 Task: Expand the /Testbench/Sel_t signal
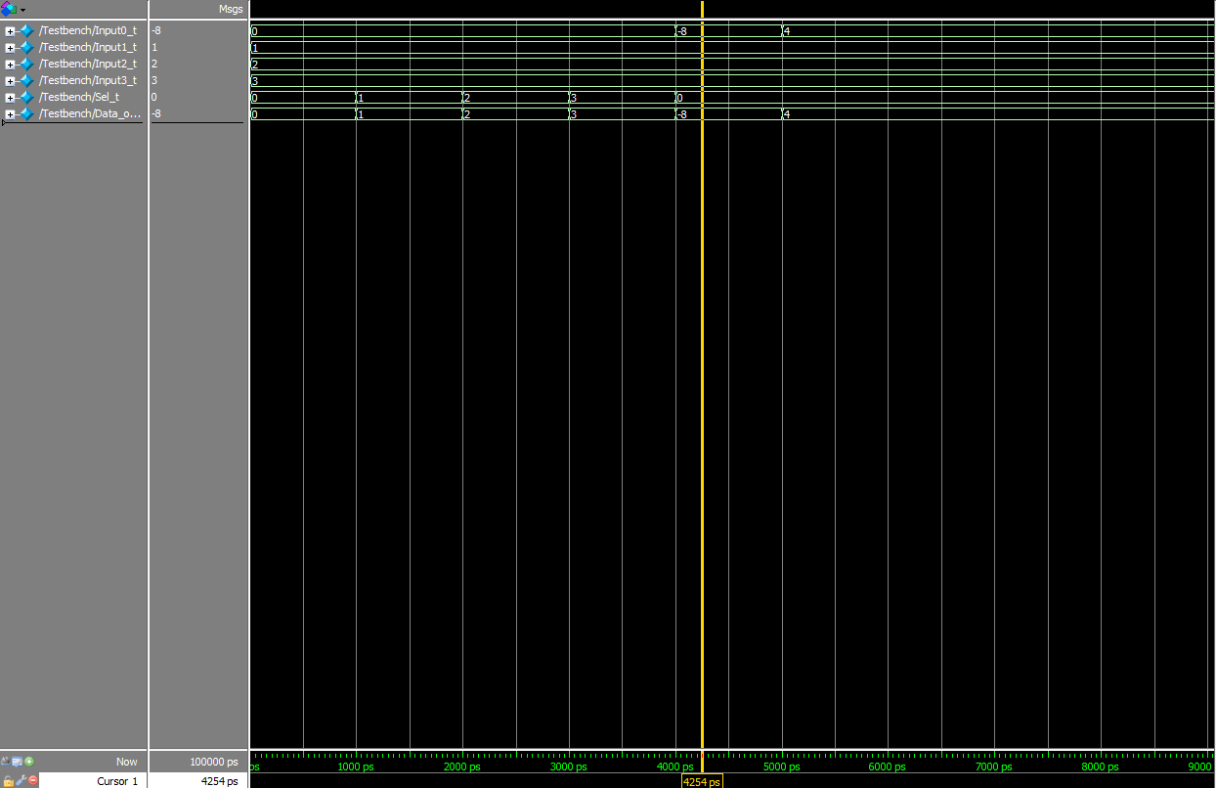point(10,98)
